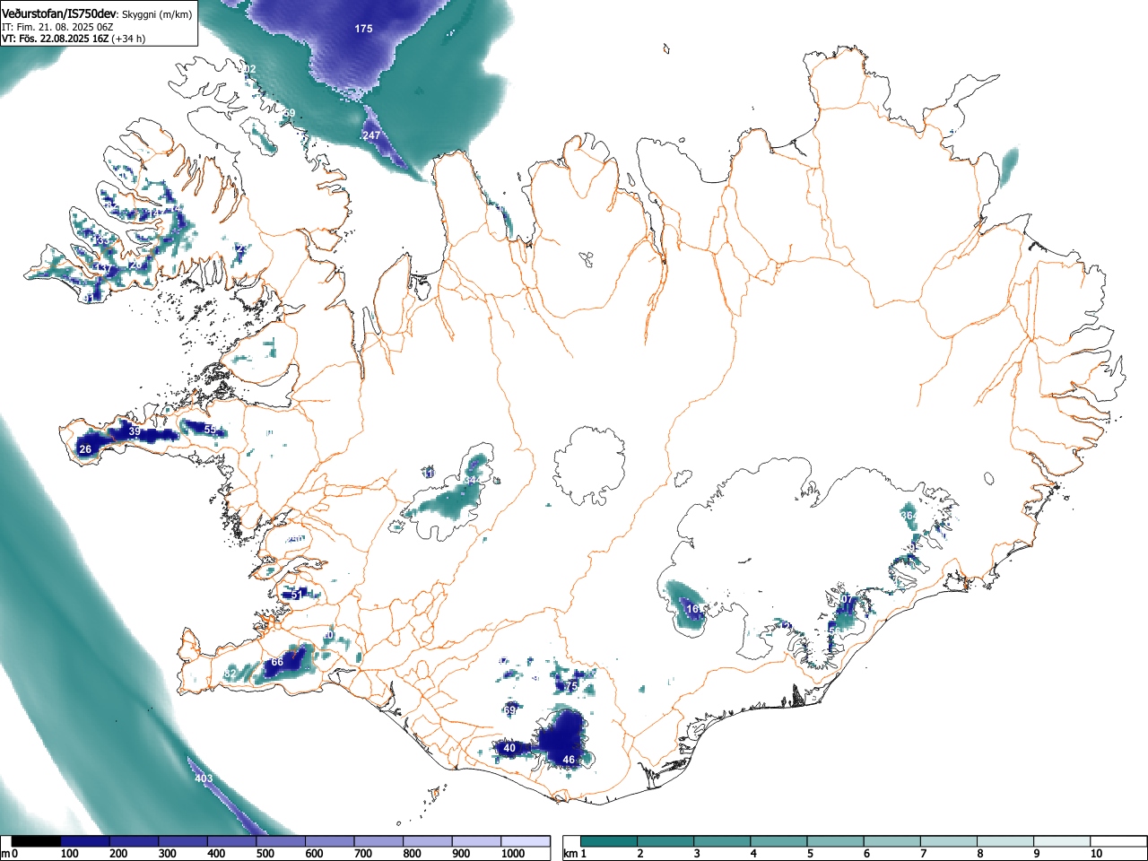Select the 'VT: Fös. 22.08.2025 16Z' valid time
Screen dimensions: 1148x861
56,39
